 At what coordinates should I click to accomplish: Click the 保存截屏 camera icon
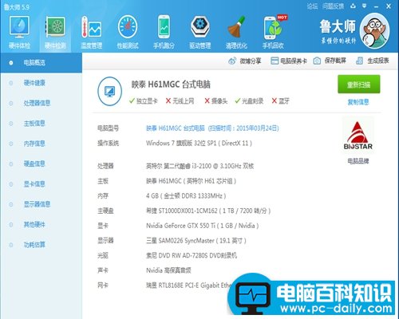tap(317, 61)
